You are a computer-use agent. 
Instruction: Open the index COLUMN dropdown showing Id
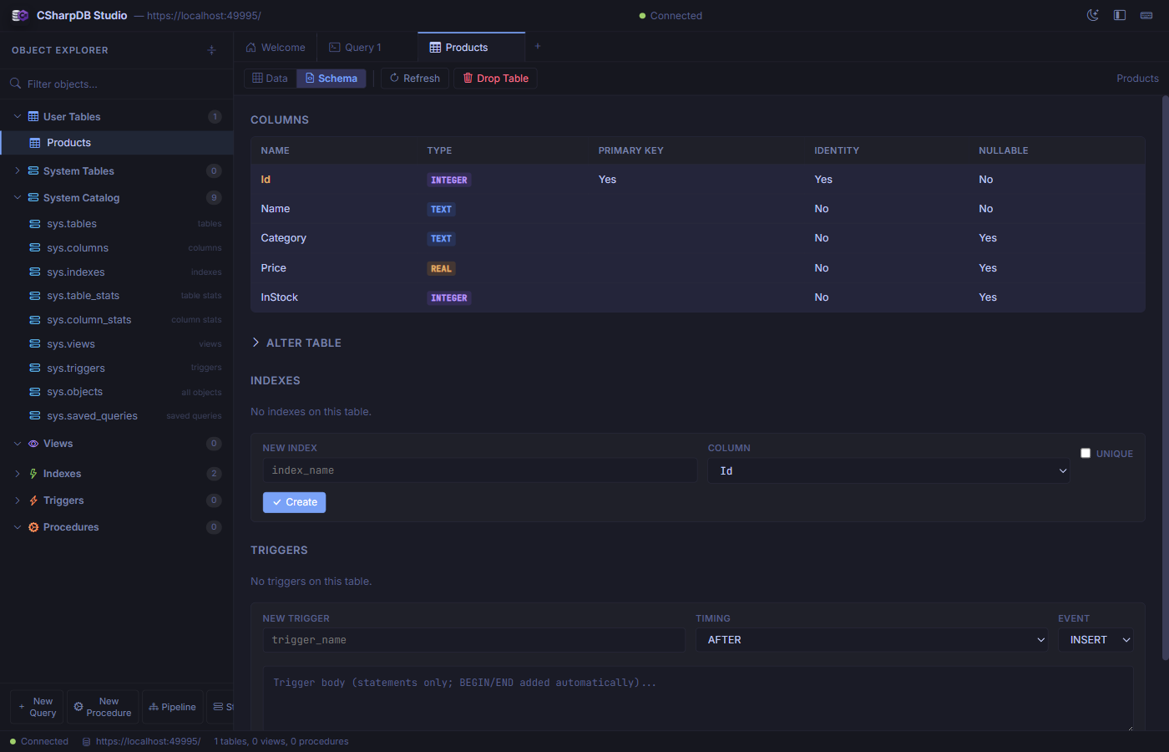coord(888,470)
